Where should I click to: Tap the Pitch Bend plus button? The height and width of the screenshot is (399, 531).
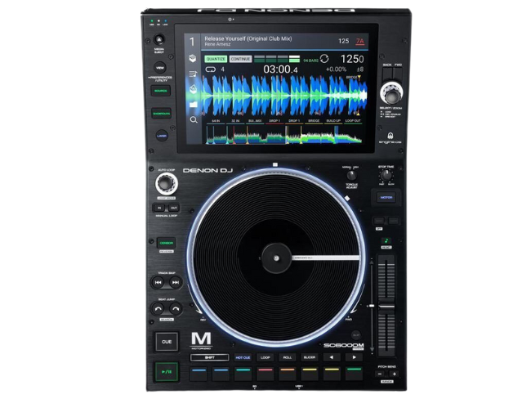pyautogui.click(x=394, y=374)
